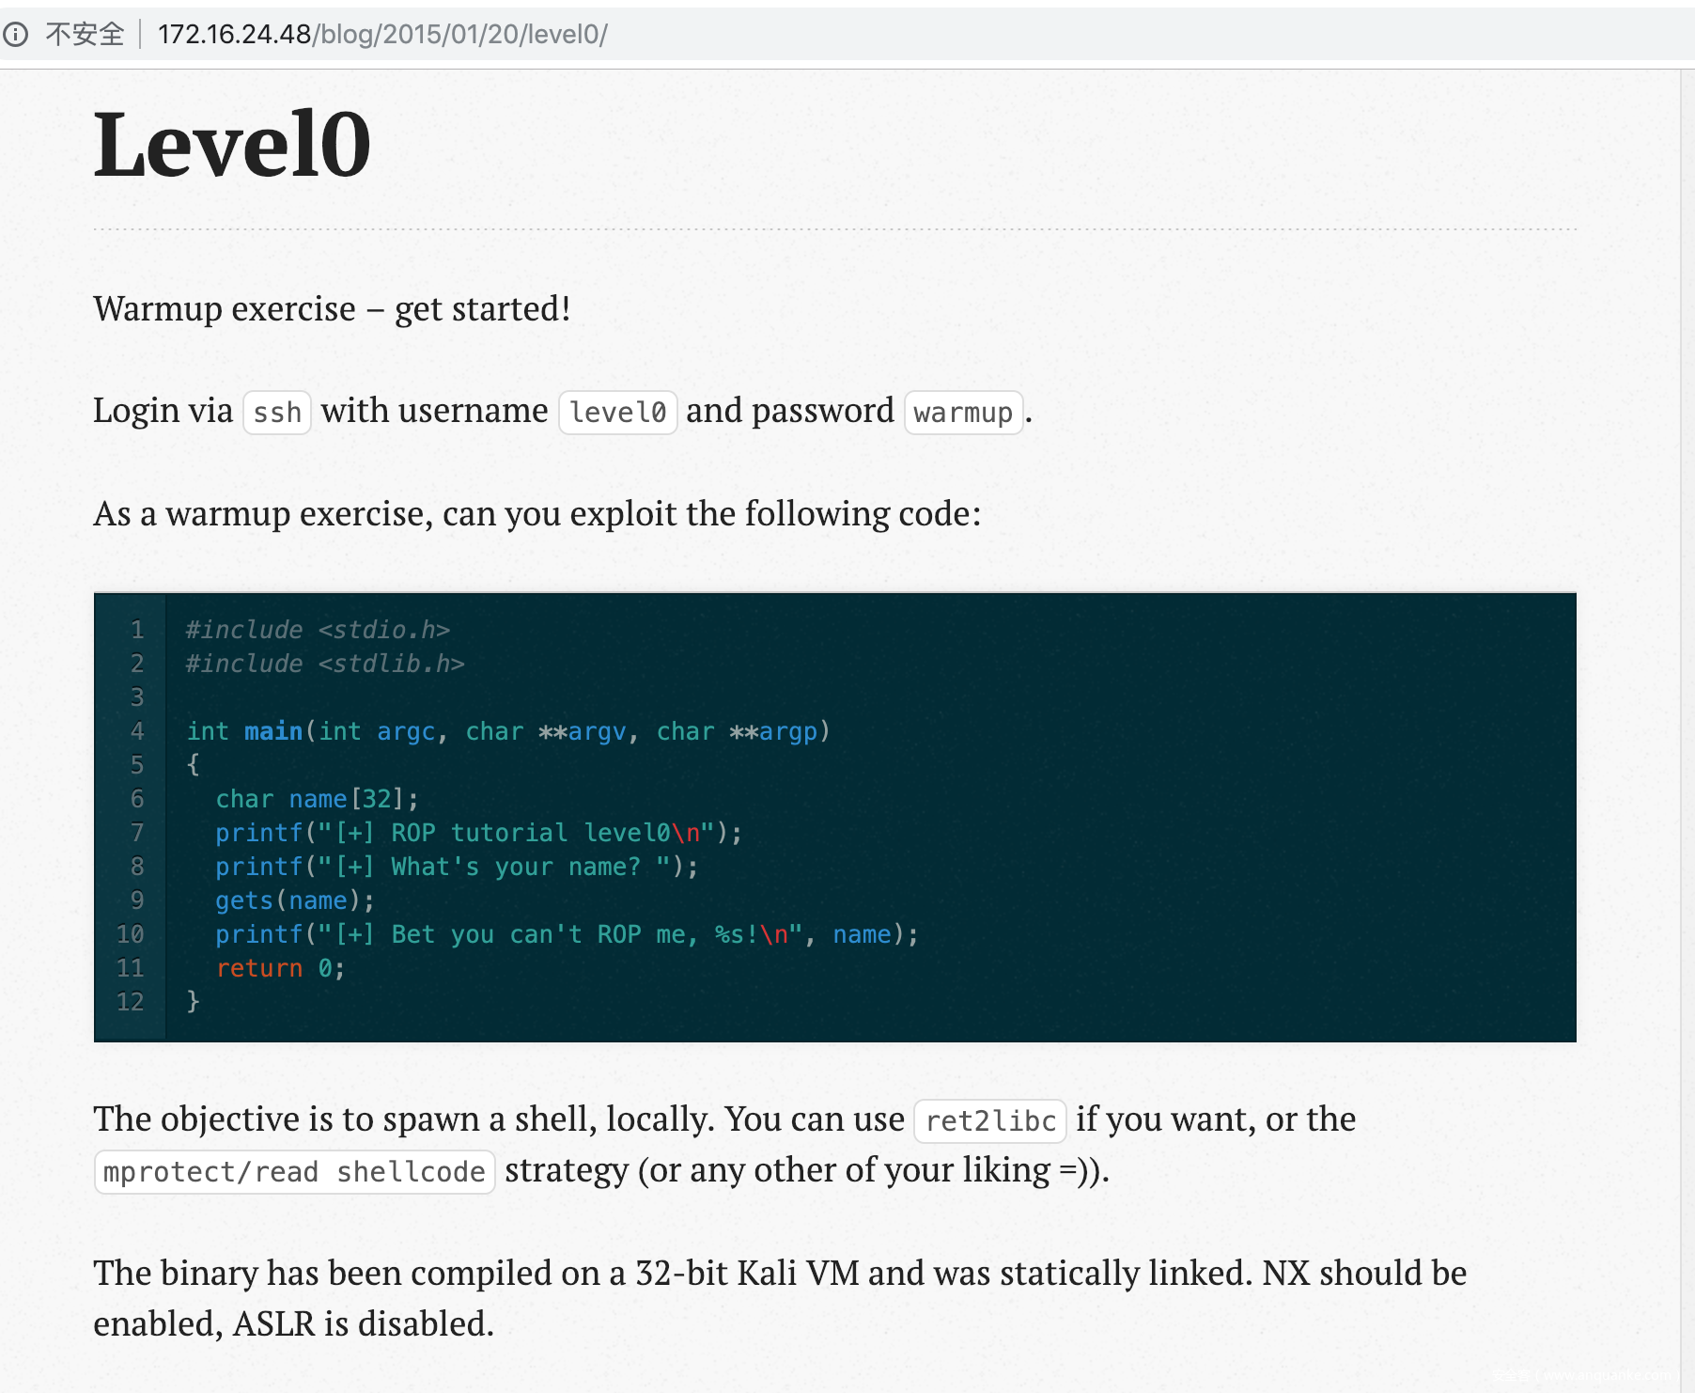This screenshot has width=1695, height=1393.
Task: Click the 'Warmup exercise – get started!' paragraph
Action: (332, 309)
